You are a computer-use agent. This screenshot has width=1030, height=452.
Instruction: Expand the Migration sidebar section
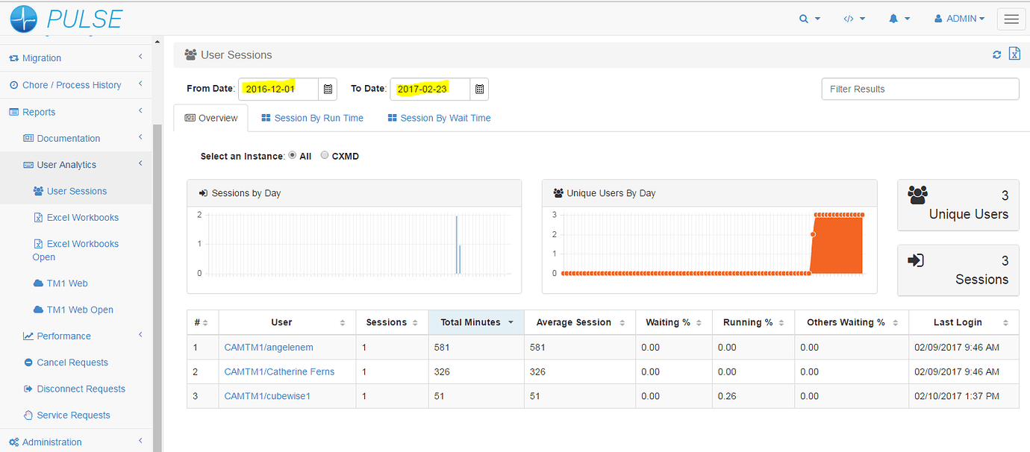coord(42,58)
